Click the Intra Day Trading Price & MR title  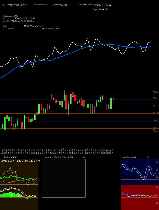(59, 157)
